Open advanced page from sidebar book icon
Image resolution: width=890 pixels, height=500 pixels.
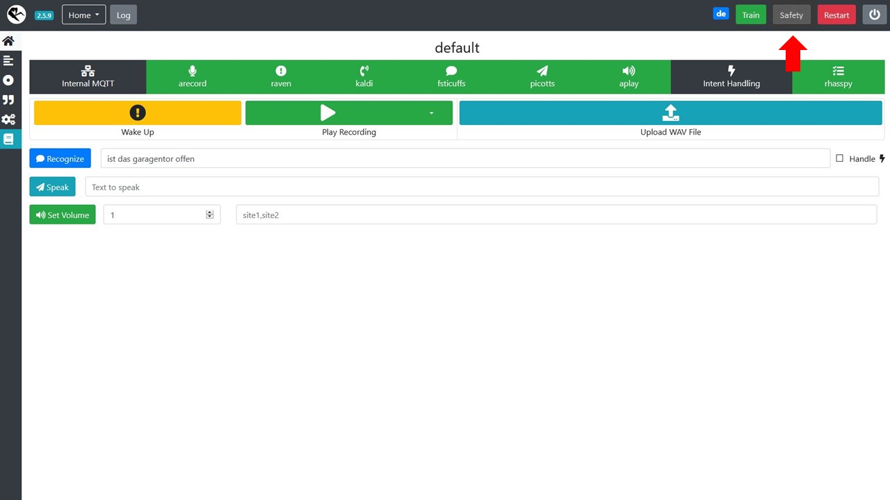coord(8,139)
